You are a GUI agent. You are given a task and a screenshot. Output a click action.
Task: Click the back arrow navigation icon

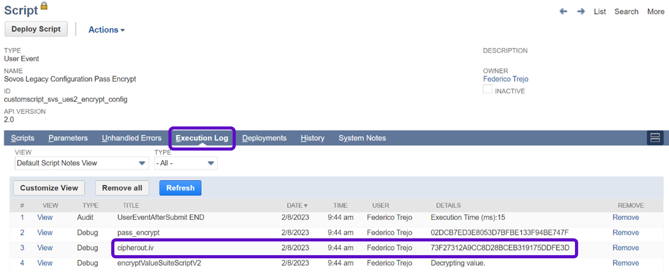coord(563,12)
